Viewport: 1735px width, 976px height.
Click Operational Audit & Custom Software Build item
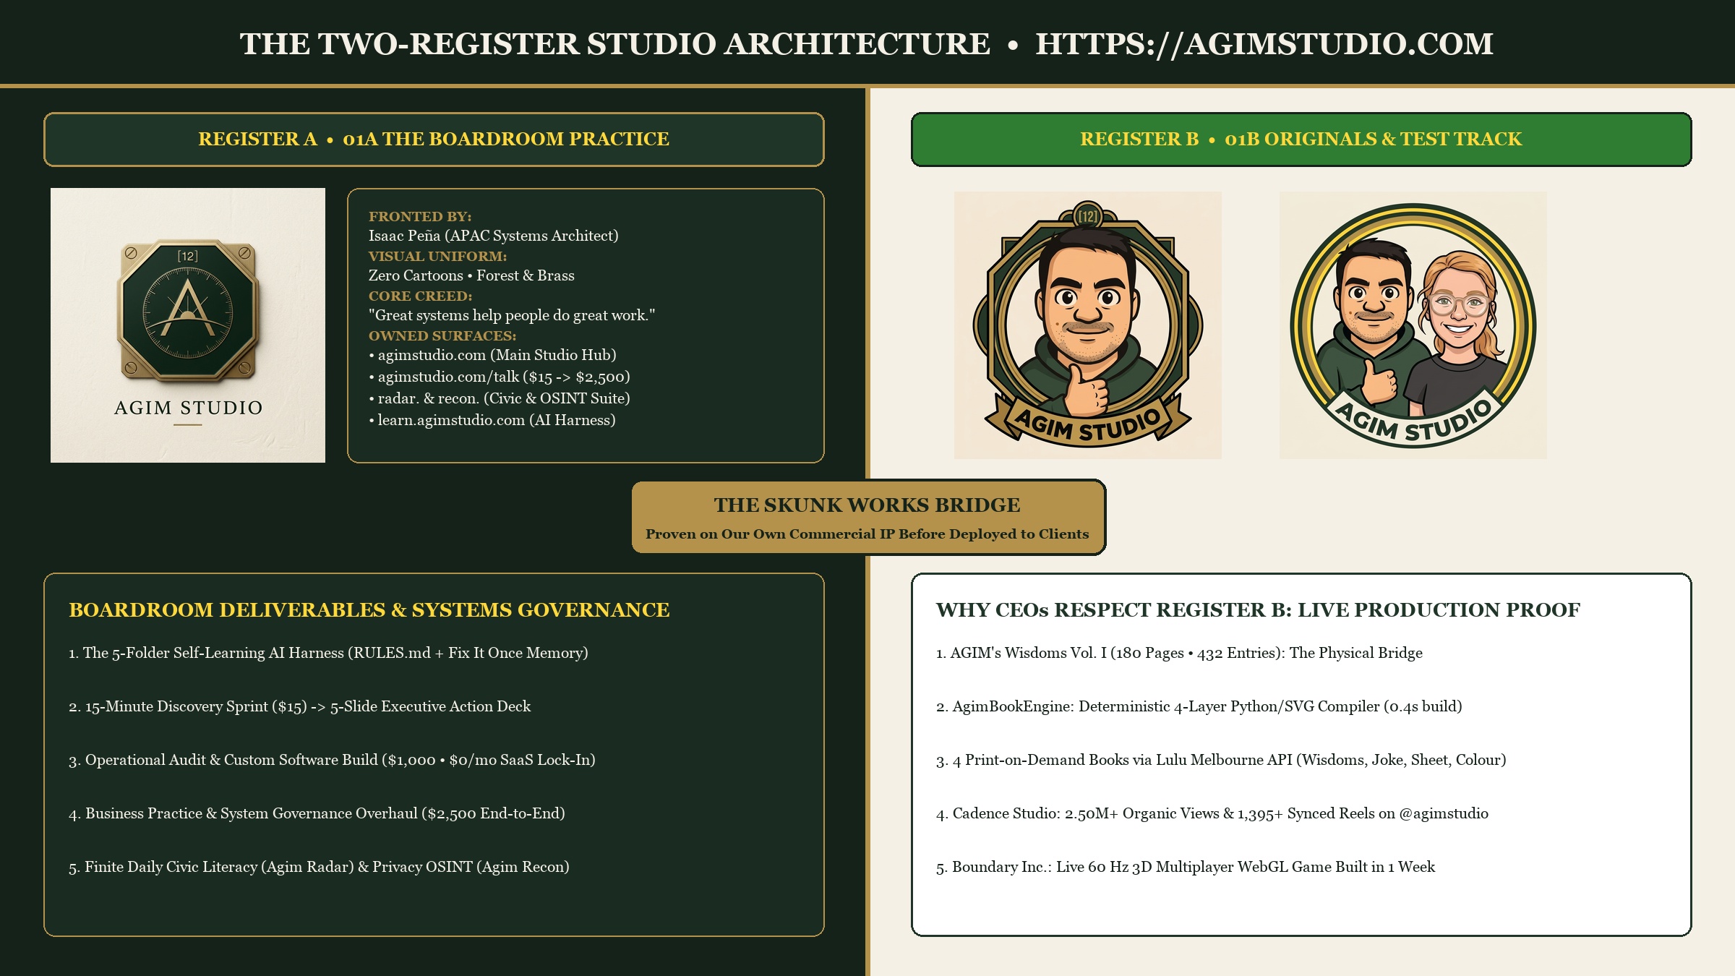(332, 760)
